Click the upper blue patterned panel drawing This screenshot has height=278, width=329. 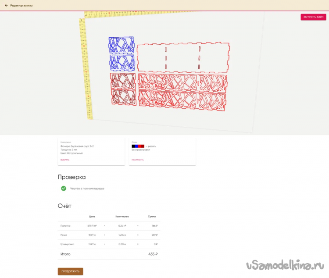(x=122, y=45)
